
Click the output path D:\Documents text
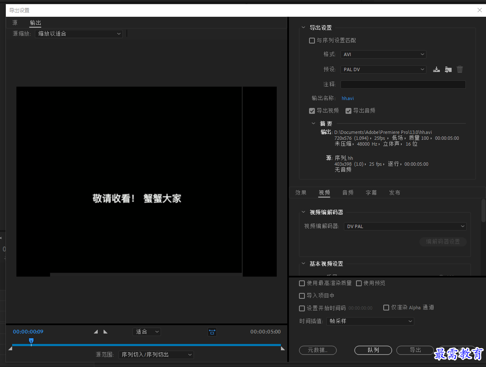pos(383,132)
